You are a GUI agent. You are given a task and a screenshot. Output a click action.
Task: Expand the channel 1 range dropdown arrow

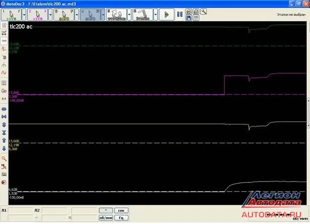24,15
